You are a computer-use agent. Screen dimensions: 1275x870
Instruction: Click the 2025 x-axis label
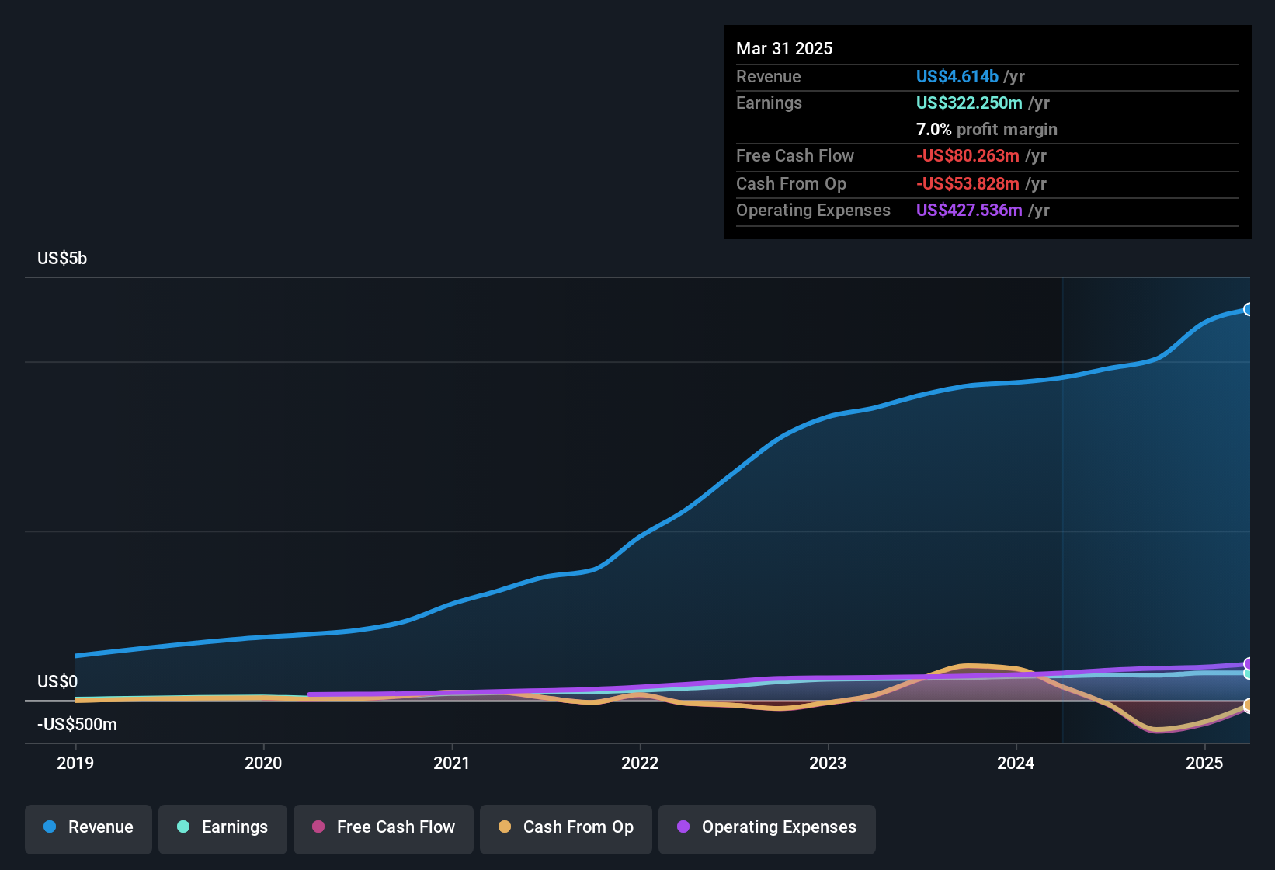pyautogui.click(x=1204, y=763)
